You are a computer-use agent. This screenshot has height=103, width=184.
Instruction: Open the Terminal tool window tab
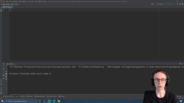point(62,96)
